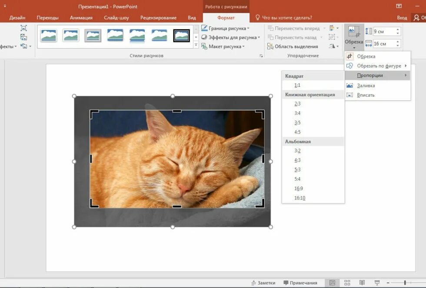
Task: Open the Ribbon Display Options icon
Action: [x=399, y=6]
